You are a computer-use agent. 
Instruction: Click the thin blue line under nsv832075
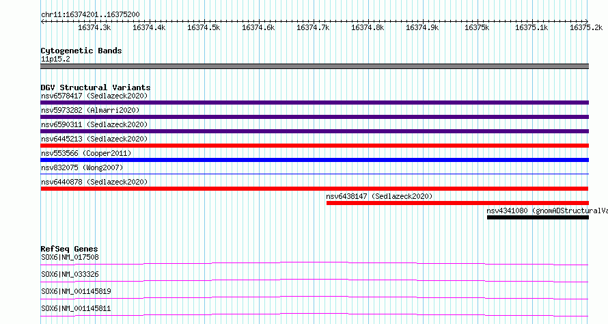pos(314,174)
